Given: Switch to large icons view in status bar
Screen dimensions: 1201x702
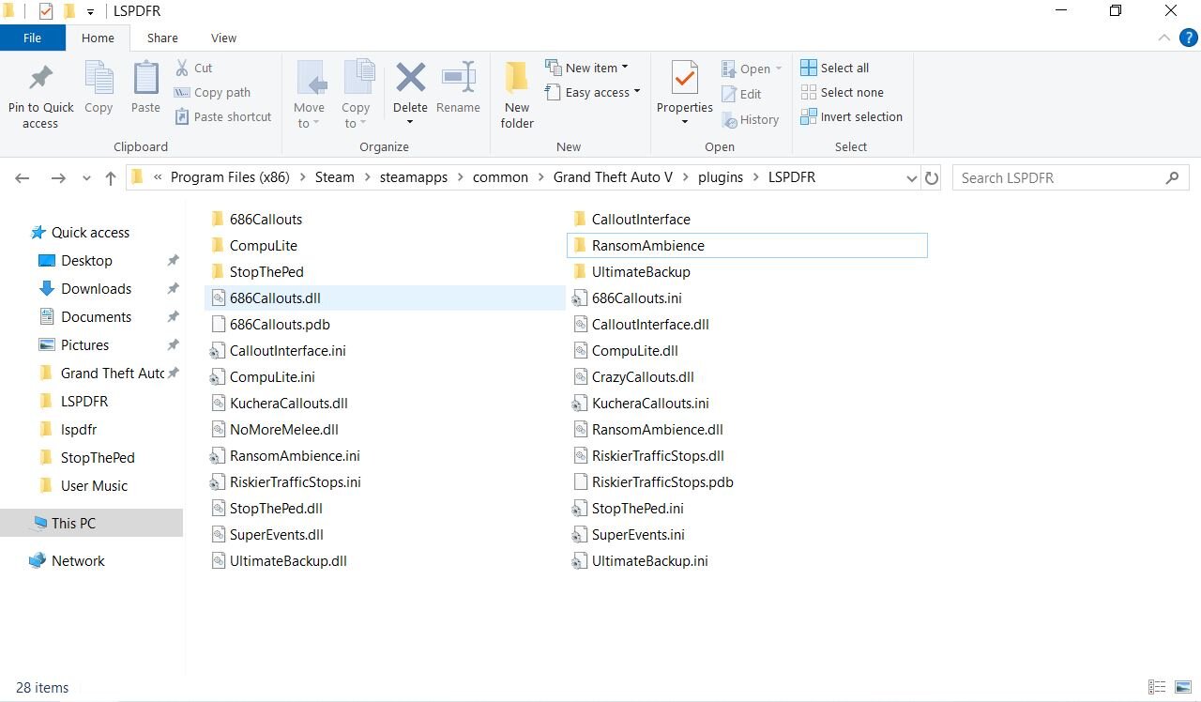Looking at the screenshot, I should point(1184,688).
